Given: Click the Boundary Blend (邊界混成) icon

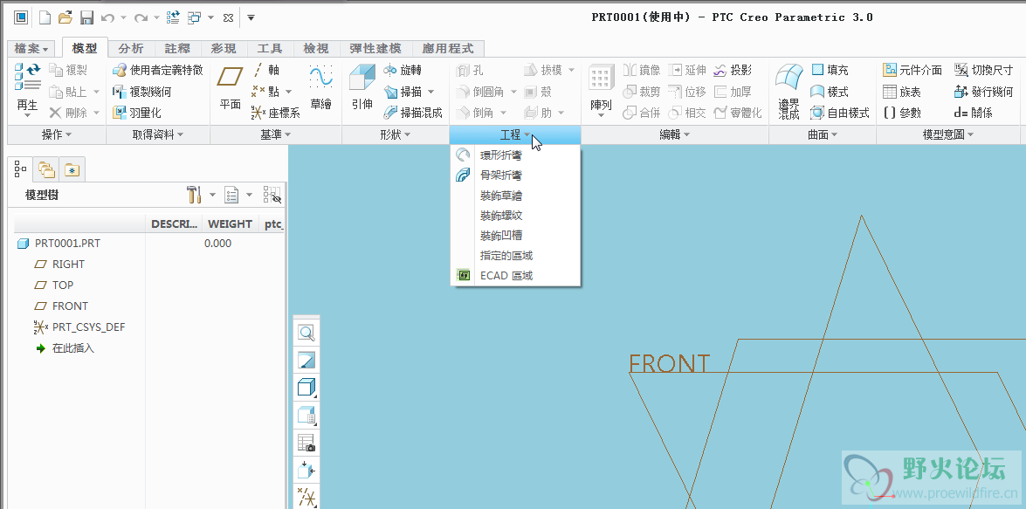Looking at the screenshot, I should [x=789, y=92].
